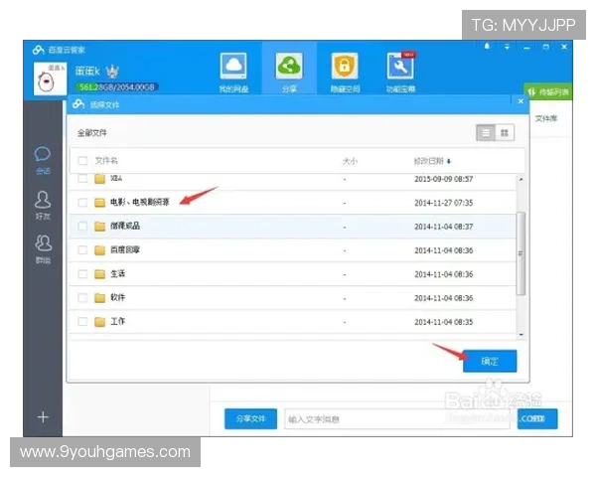Click the 分享文件 button
Screen dimensions: 596x477
tap(250, 418)
